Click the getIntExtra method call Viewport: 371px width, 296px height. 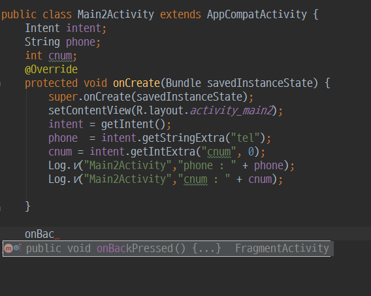[163, 152]
